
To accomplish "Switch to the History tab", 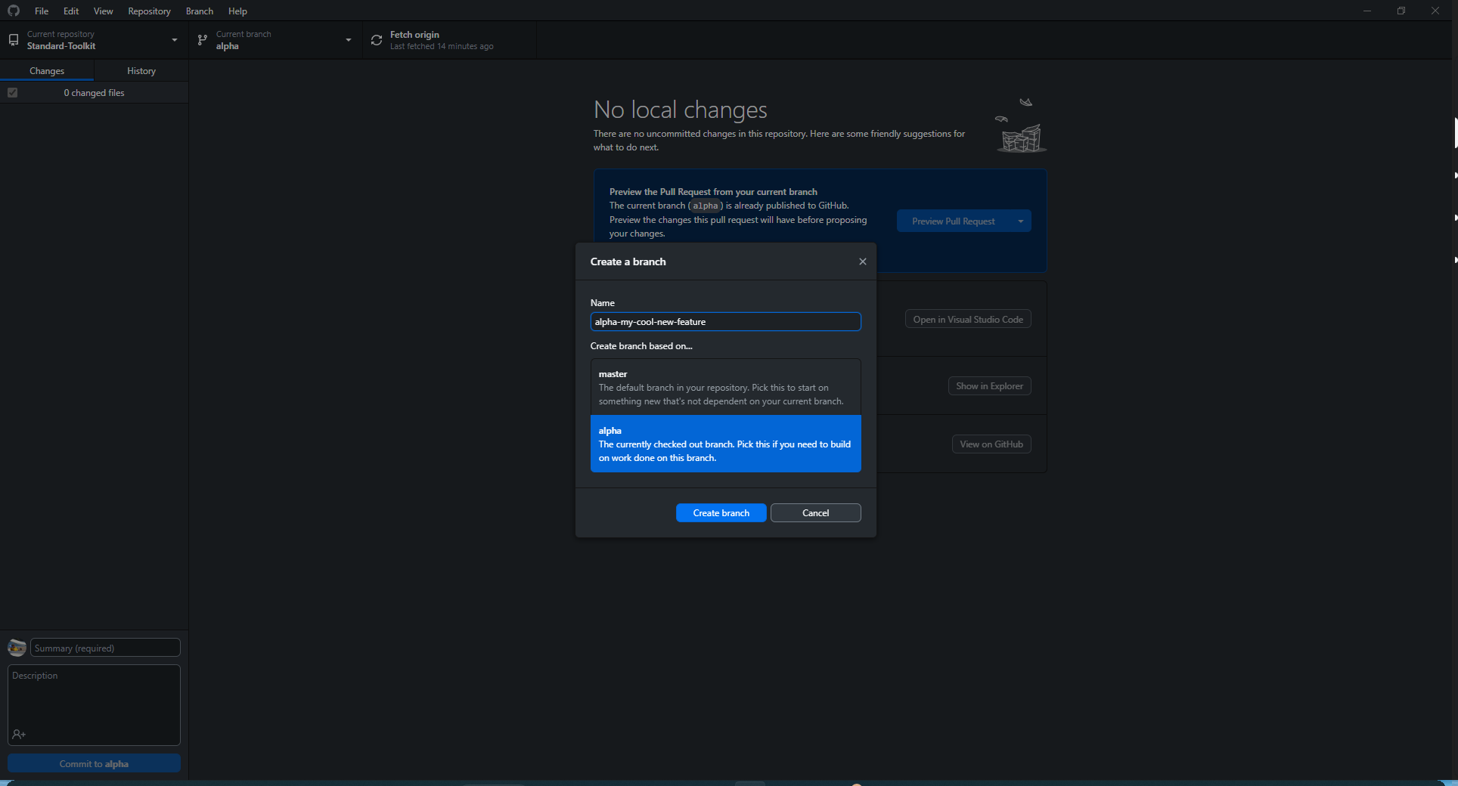I will coord(141,71).
